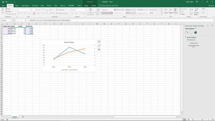Toggle italic formatting
The width and height of the screenshot is (215, 121).
pos(21,13)
